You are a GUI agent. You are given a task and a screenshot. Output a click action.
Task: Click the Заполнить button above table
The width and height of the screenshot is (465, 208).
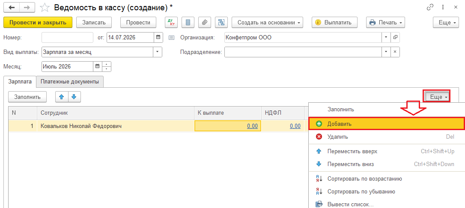point(27,97)
